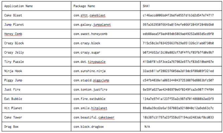Click the underlined piggyjump word
The height and width of the screenshot is (133, 223).
pyautogui.click(x=101, y=80)
